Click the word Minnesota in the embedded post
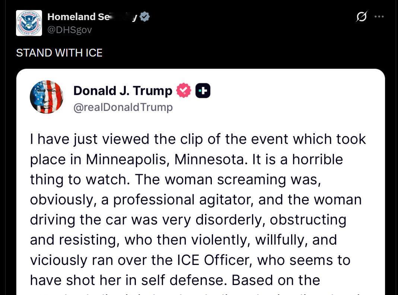This screenshot has width=398, height=295. click(211, 160)
